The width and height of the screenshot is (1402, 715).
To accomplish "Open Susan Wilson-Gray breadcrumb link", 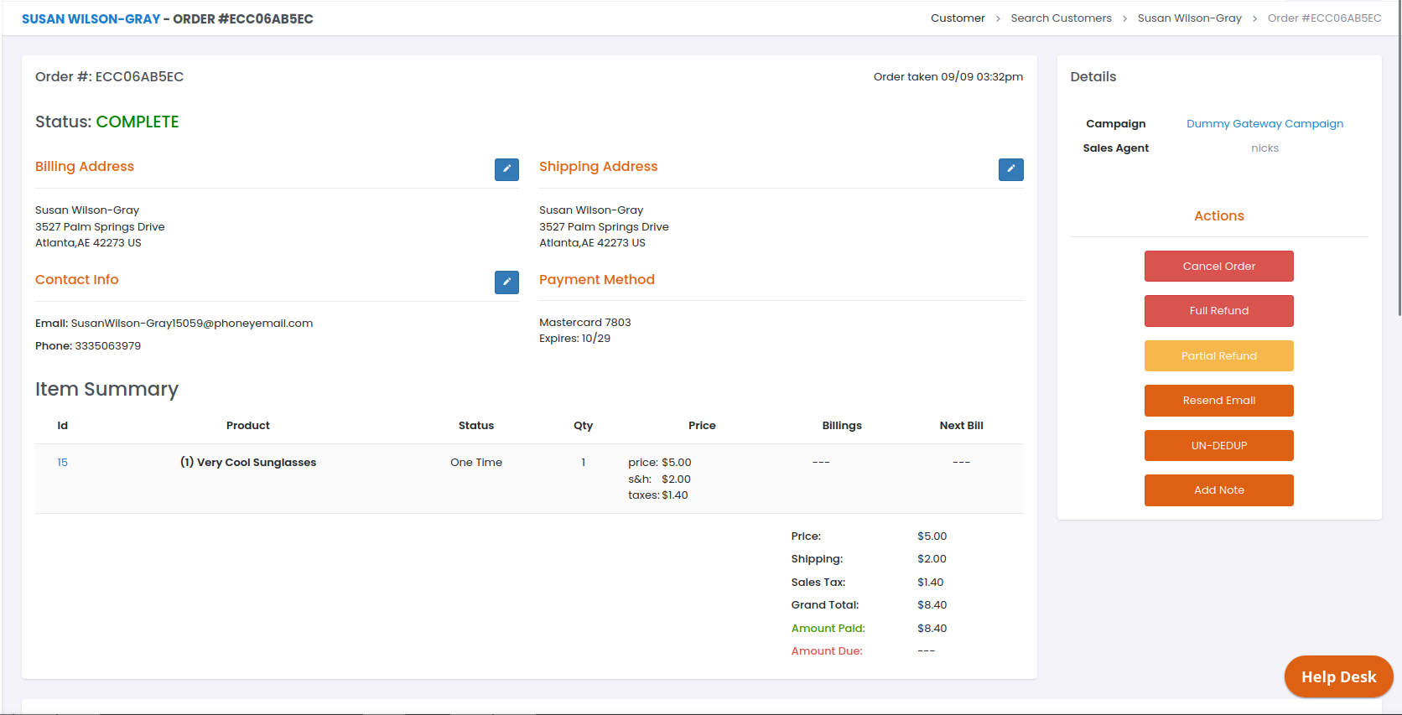I will [x=1189, y=18].
